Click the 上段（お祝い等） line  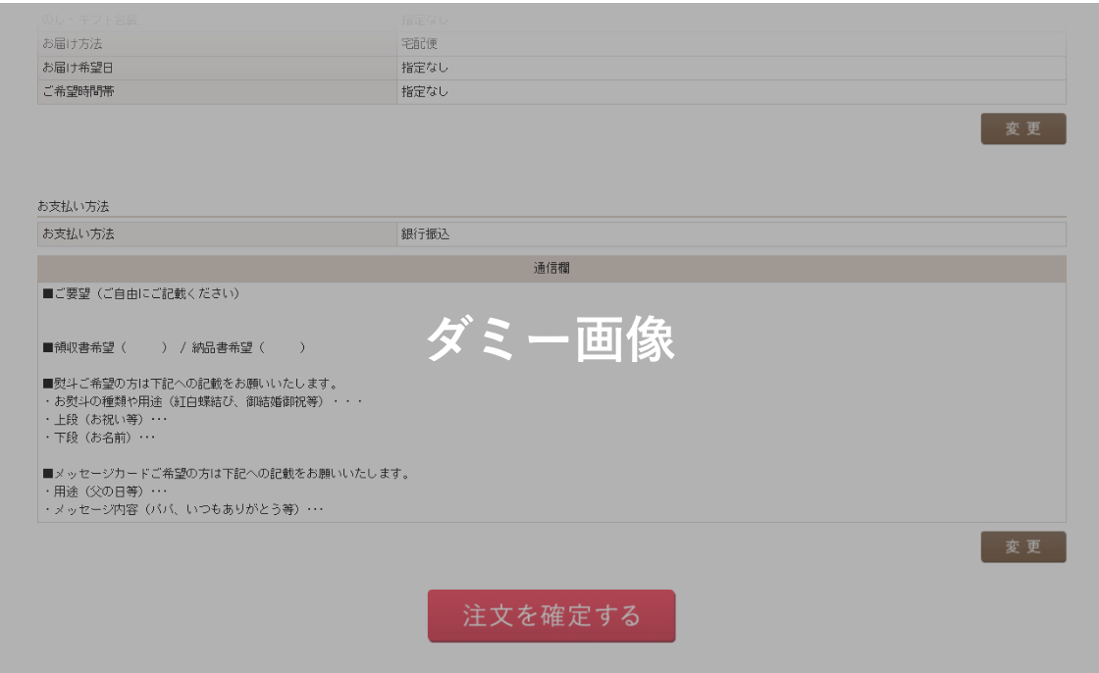click(x=98, y=419)
